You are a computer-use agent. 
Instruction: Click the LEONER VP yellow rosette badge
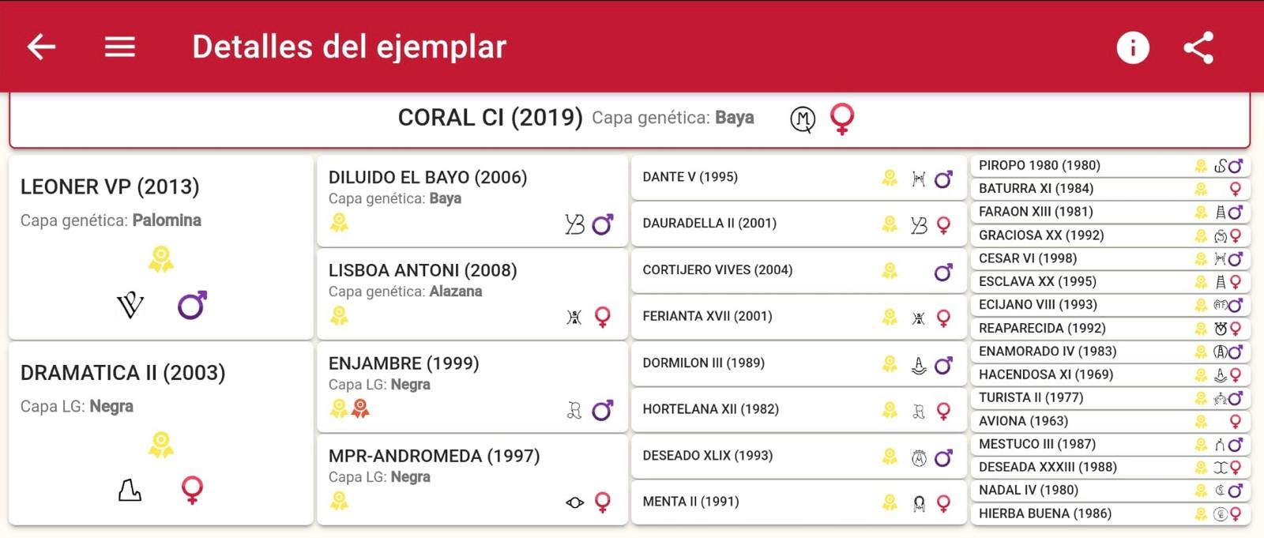point(161,259)
